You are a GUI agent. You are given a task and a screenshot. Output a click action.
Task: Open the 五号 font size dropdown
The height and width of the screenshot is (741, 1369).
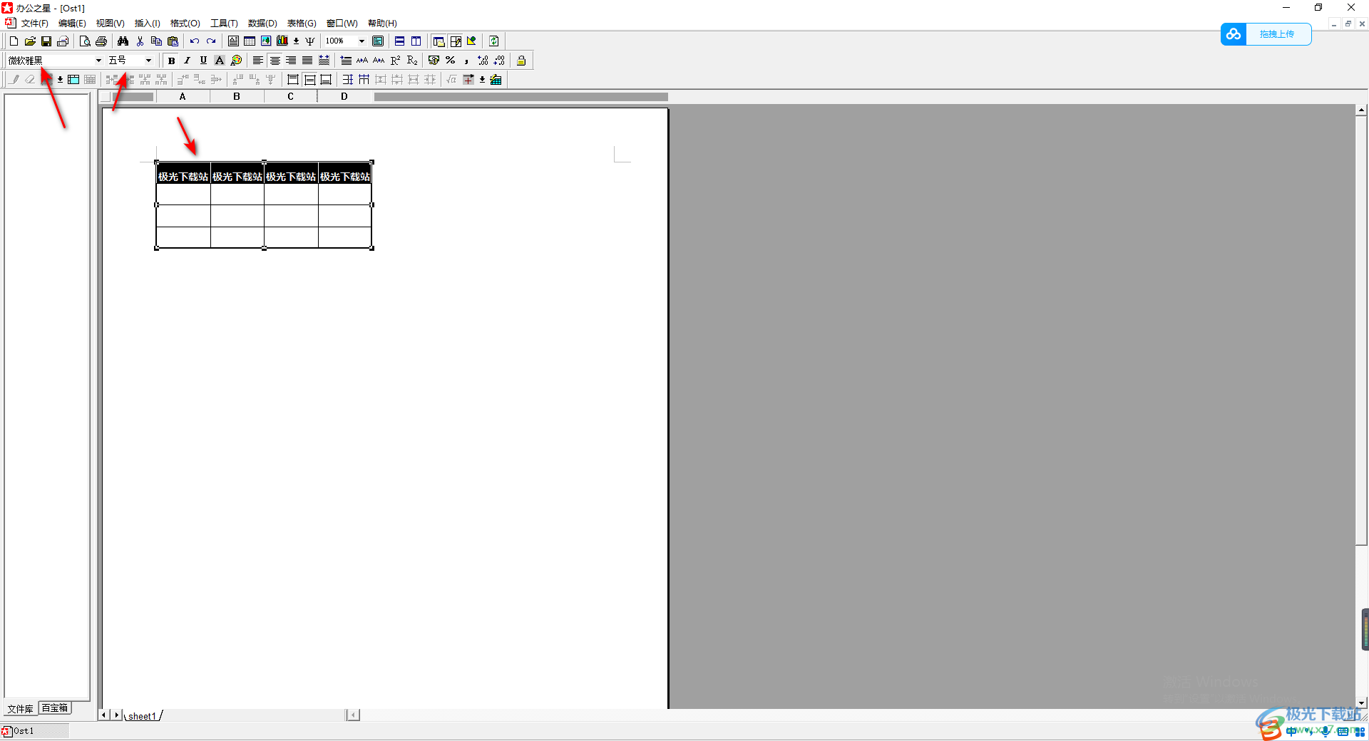click(148, 61)
